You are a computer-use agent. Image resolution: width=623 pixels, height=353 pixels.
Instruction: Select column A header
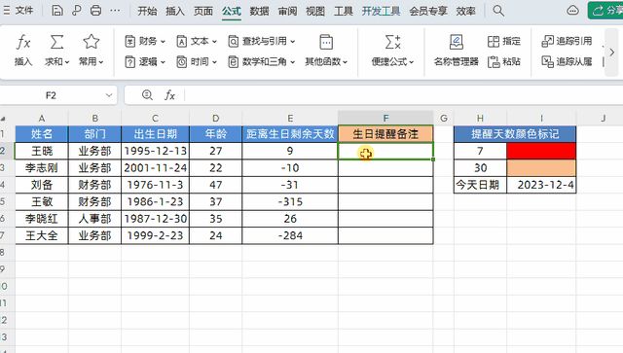point(42,119)
